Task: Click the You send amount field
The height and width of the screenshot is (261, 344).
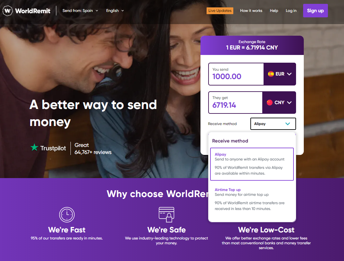Action: click(236, 74)
